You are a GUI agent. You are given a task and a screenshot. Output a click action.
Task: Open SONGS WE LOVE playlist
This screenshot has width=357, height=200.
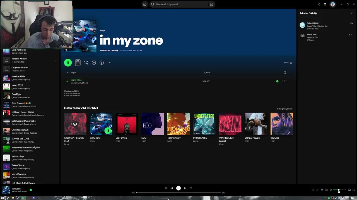[30, 140]
